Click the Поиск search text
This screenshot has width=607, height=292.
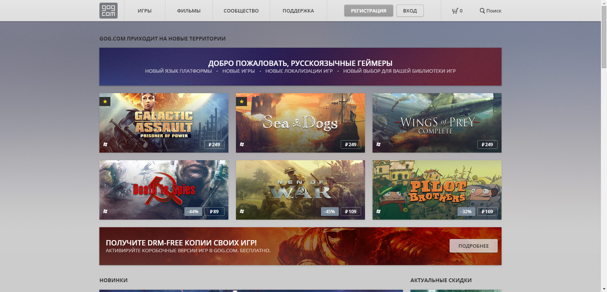tap(494, 11)
